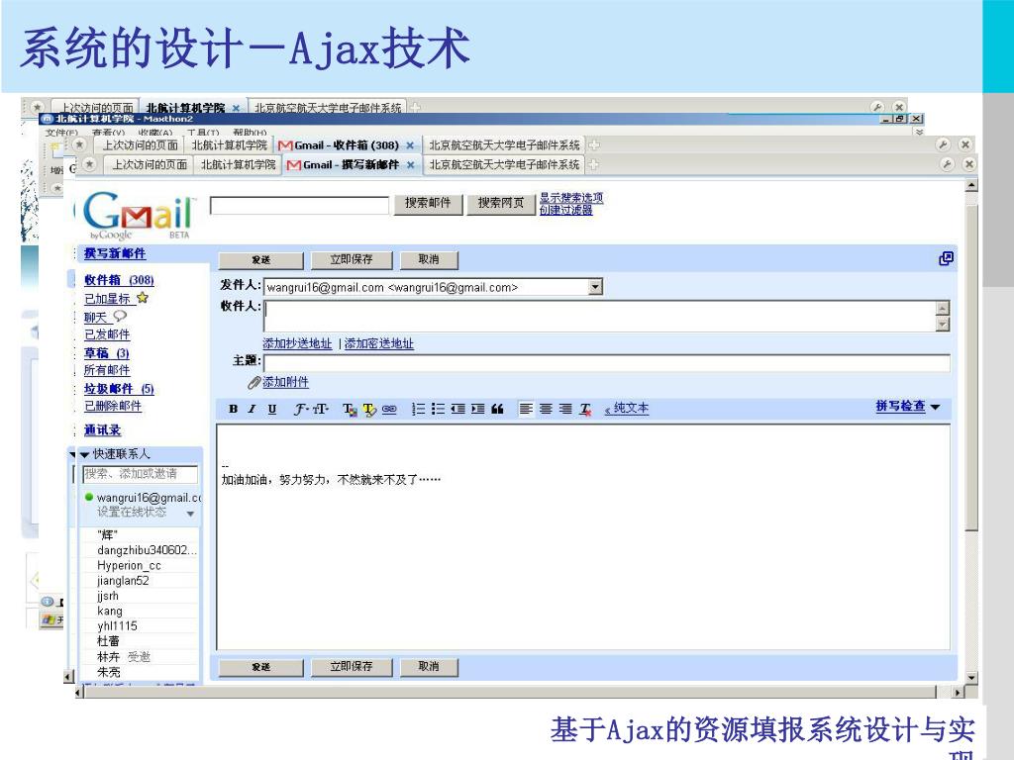Open the 已发邮件 sent mail folder
1014x760 pixels.
107,334
